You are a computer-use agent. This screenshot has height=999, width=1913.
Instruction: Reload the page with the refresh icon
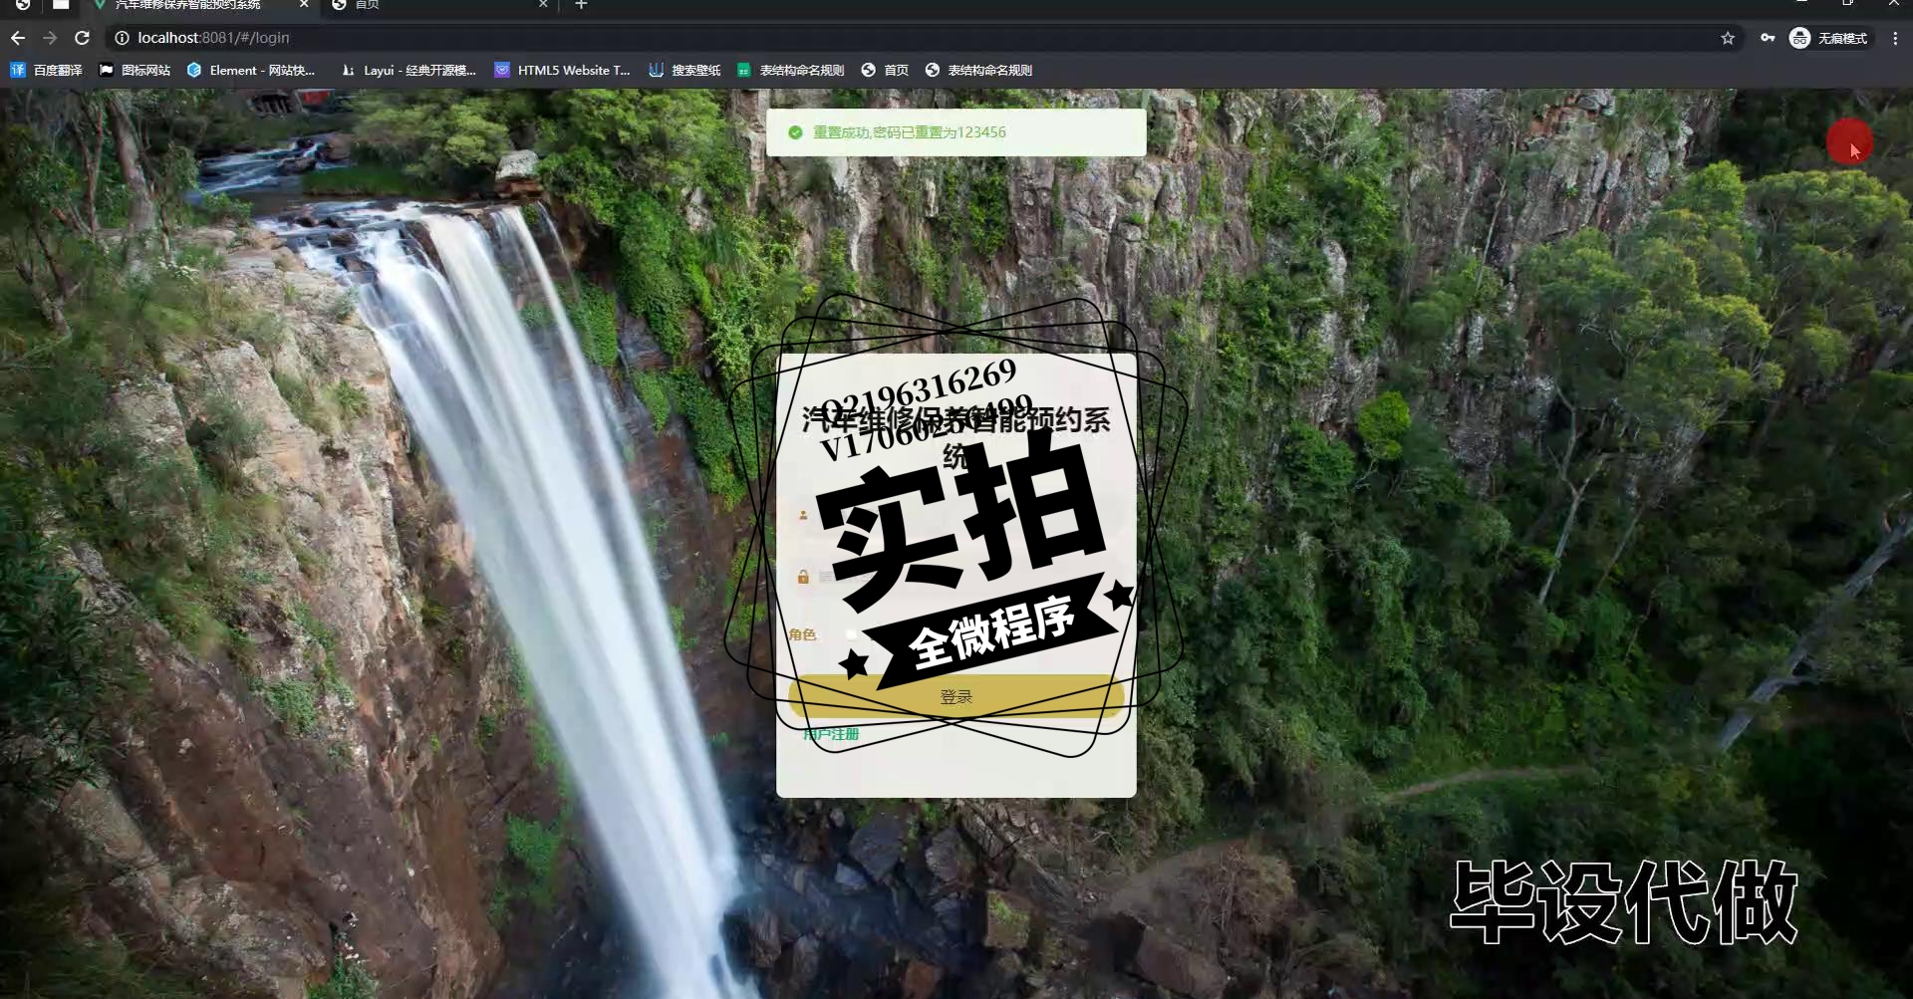(83, 38)
